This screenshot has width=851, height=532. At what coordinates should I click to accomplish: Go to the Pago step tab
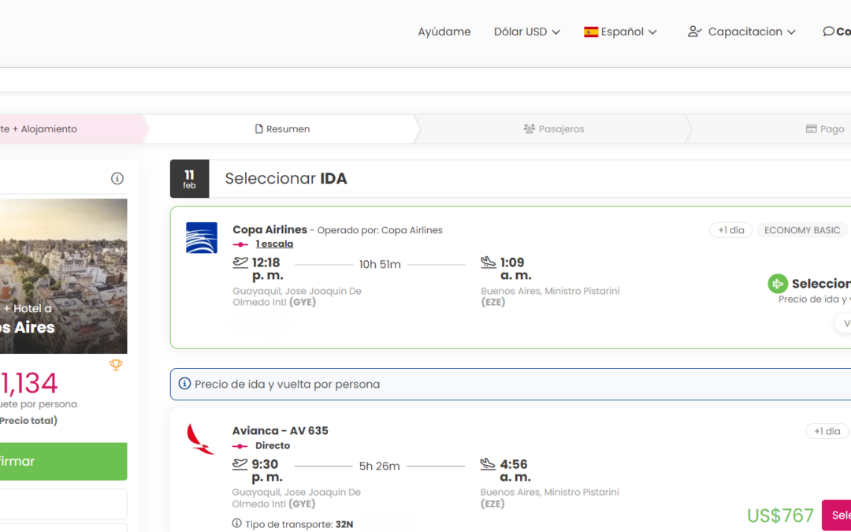825,128
